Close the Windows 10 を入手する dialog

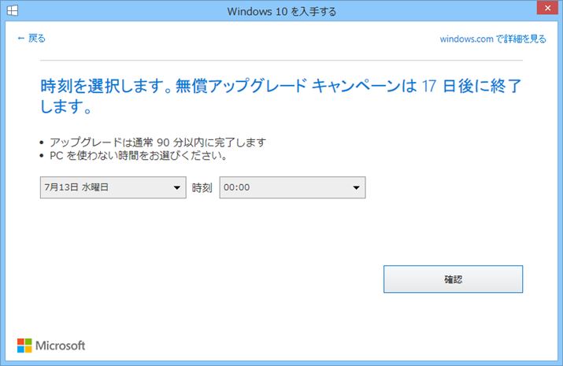pos(547,8)
